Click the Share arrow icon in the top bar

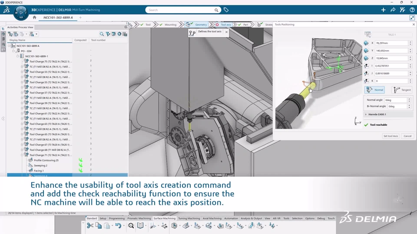pyautogui.click(x=393, y=10)
